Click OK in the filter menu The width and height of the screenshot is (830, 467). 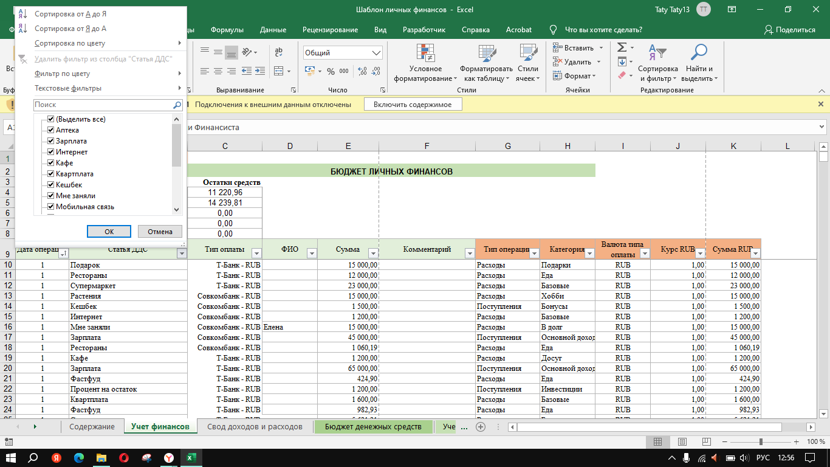109,231
